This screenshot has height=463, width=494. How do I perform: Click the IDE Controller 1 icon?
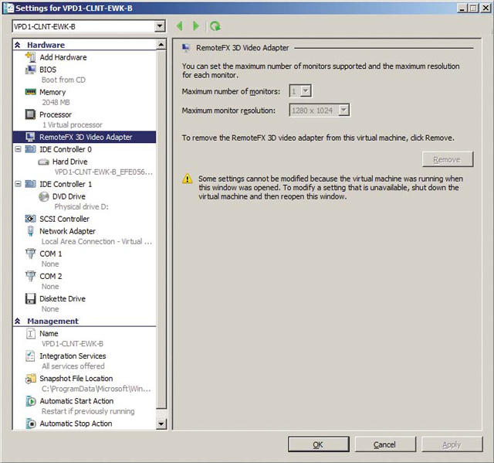point(31,183)
